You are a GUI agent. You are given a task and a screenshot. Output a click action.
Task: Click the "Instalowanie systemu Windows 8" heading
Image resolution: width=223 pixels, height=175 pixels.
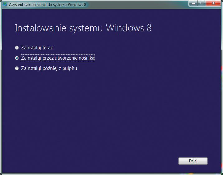pyautogui.click(x=83, y=28)
